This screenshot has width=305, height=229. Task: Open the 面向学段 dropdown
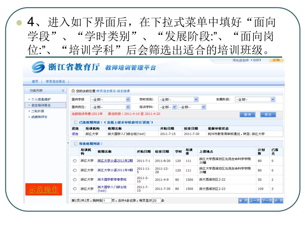coord(110,100)
